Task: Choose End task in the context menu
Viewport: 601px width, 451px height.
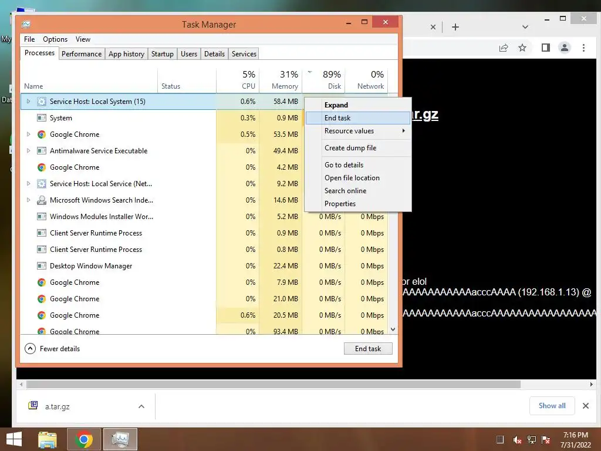Action: tap(358, 117)
